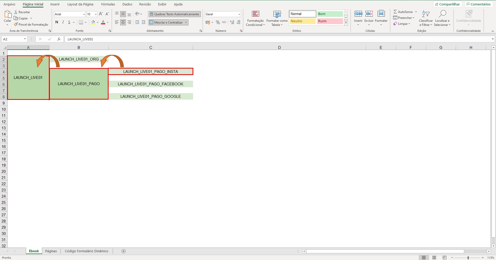Open number format Geral dropdown

click(239, 14)
